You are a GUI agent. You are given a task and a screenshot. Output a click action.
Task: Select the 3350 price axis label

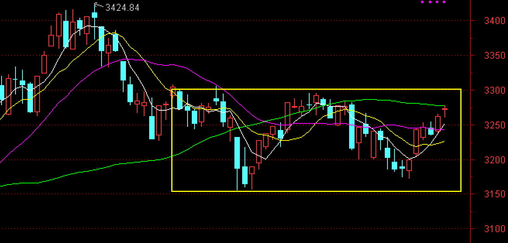494,55
